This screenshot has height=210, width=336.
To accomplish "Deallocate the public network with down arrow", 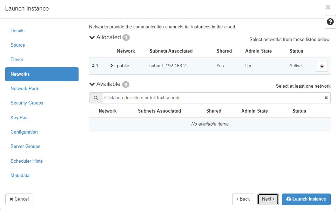I will [x=322, y=66].
